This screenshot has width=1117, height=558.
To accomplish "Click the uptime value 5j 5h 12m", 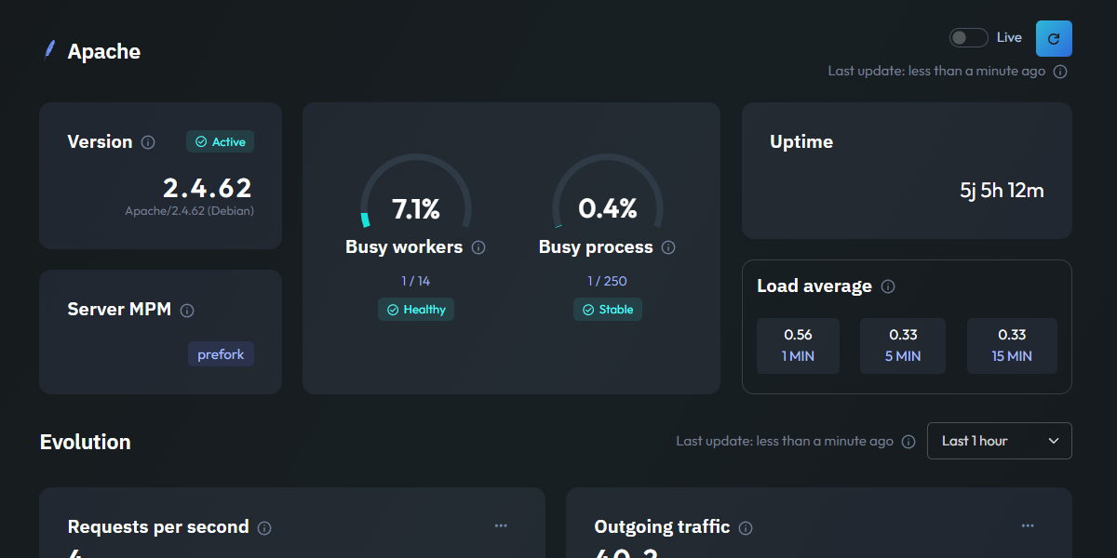I will point(1002,191).
